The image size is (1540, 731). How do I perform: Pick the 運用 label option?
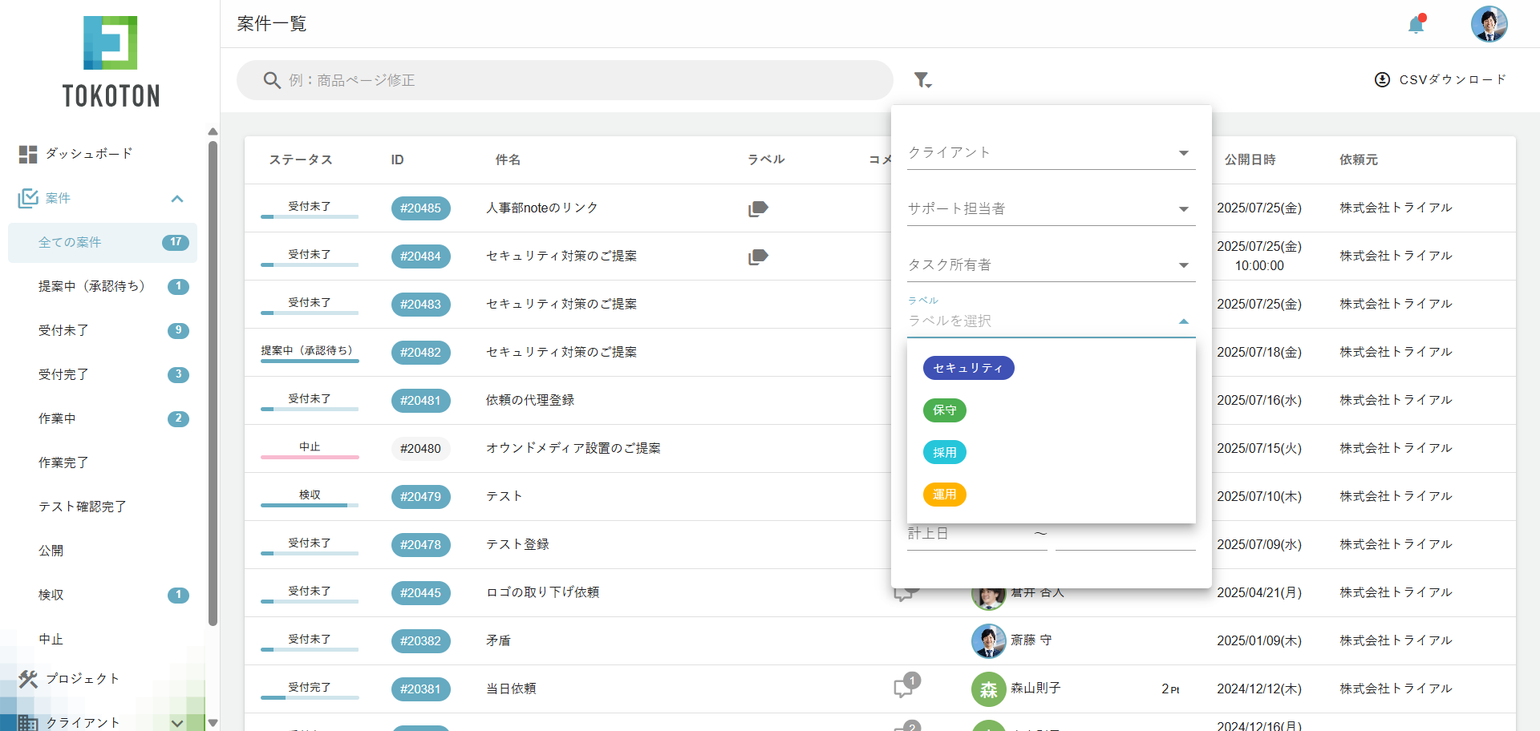pos(944,495)
